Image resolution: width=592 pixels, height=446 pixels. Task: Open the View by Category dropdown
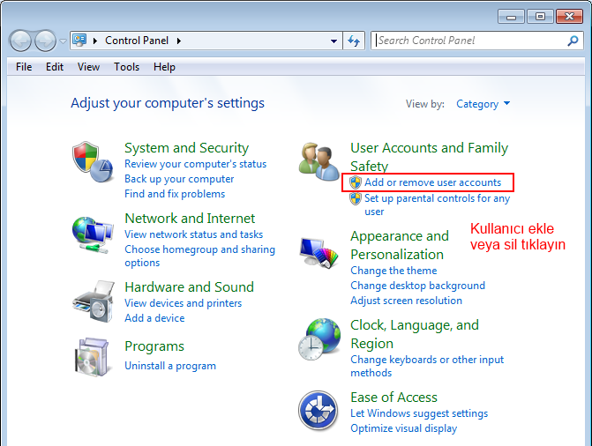pos(483,104)
